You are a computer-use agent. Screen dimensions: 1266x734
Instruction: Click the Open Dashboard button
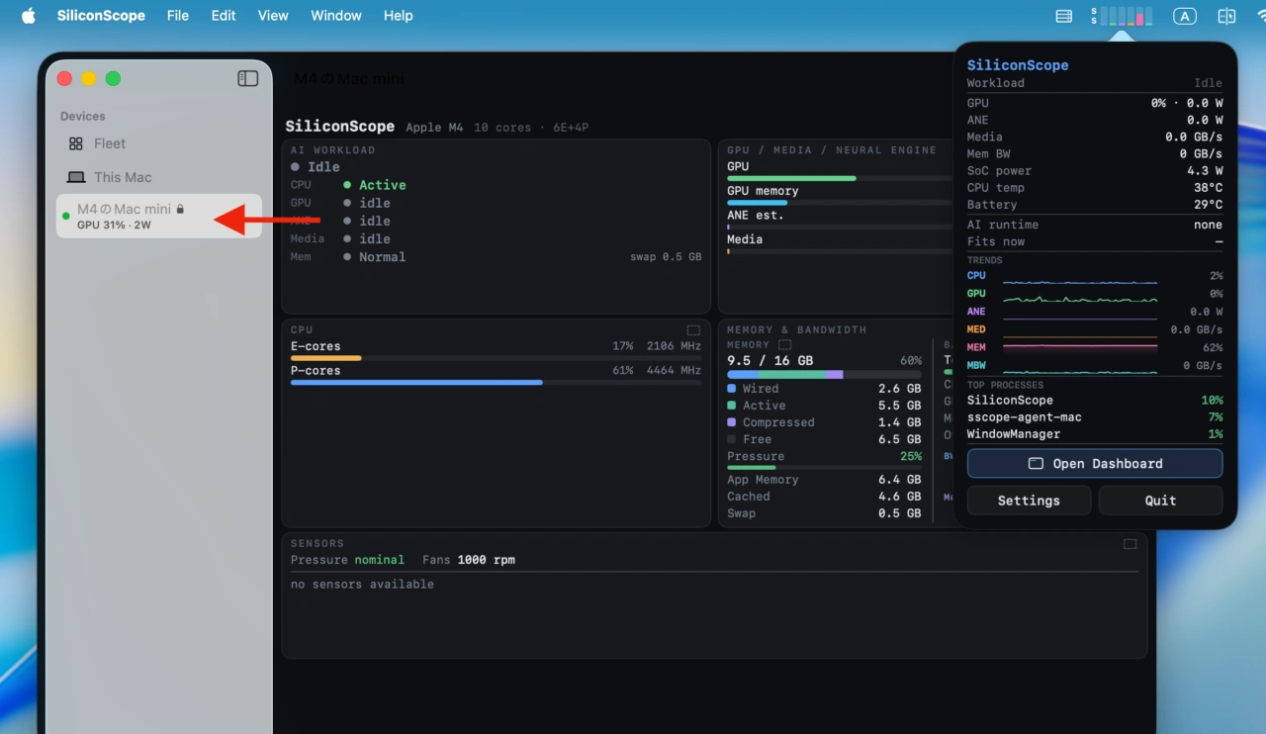point(1095,464)
